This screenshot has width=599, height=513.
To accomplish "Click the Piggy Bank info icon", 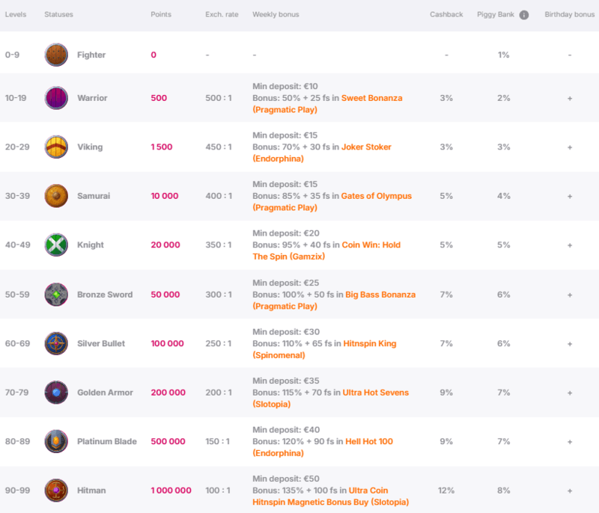I will click(x=523, y=15).
